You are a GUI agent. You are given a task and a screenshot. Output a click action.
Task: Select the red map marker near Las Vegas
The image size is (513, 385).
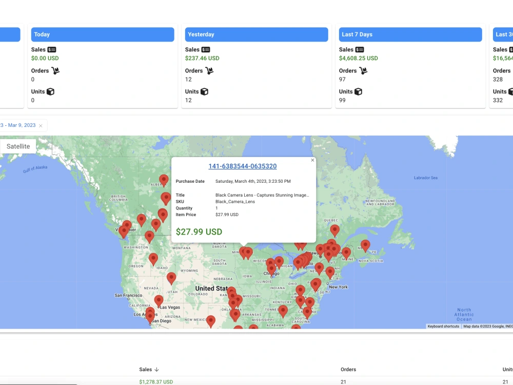coord(159,300)
